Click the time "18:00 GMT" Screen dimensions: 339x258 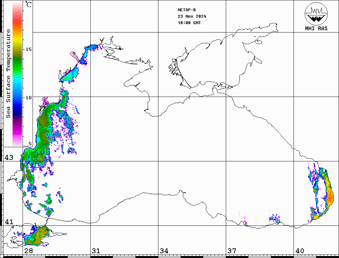pyautogui.click(x=189, y=23)
